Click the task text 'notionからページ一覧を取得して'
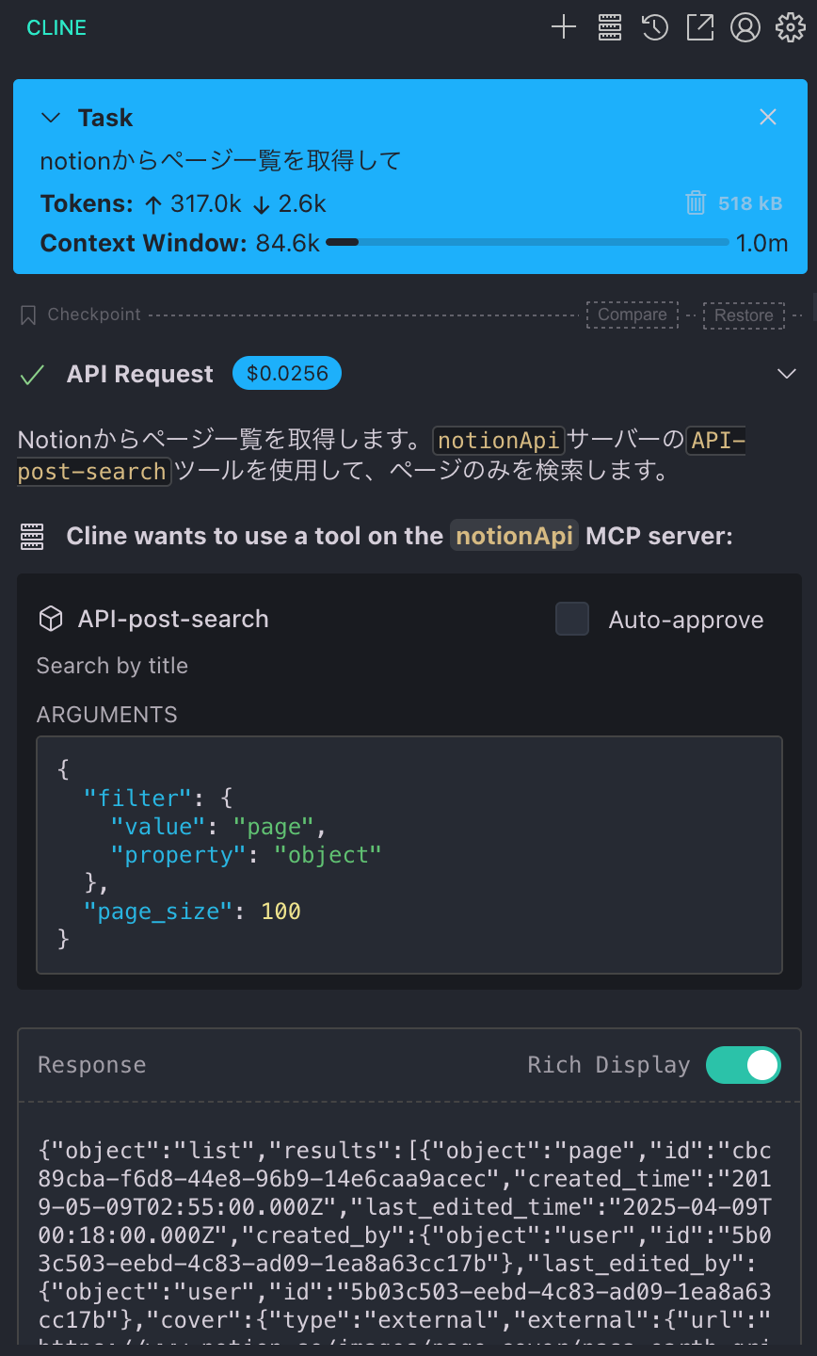Screen dimensions: 817x1356 [x=220, y=161]
